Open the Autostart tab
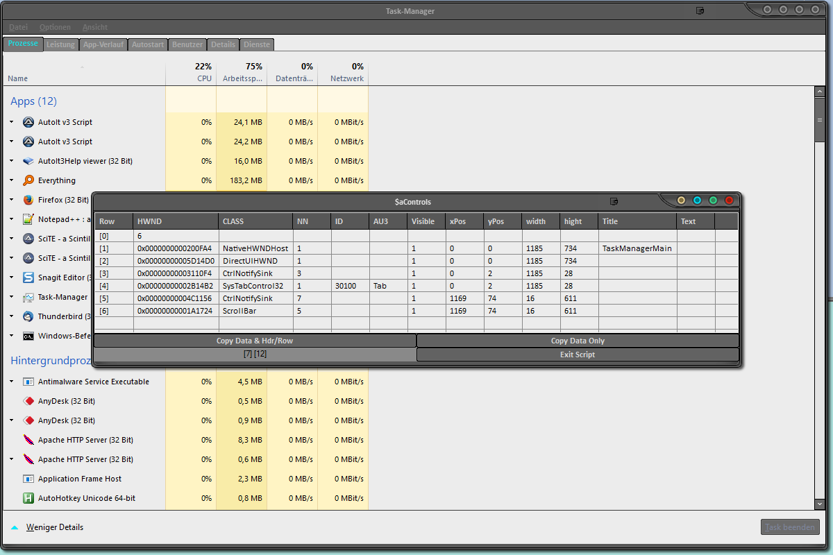Image resolution: width=833 pixels, height=555 pixels. (x=148, y=44)
